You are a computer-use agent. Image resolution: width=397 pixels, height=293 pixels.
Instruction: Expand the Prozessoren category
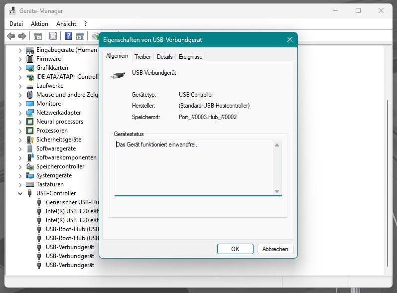[x=20, y=131]
